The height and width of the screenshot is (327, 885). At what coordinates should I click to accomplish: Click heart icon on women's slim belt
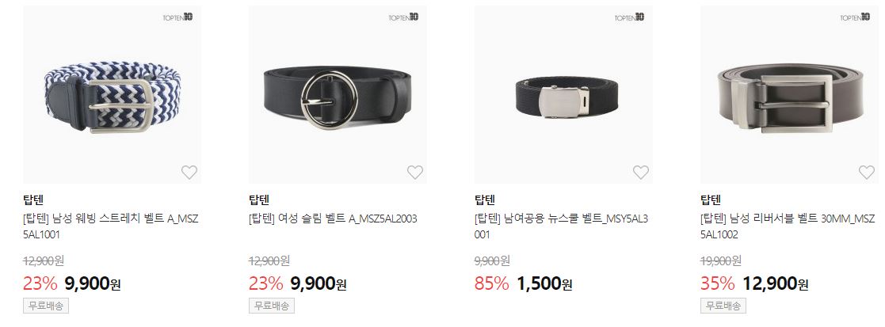415,172
